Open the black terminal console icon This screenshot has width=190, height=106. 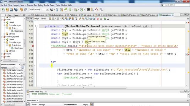point(88,9)
